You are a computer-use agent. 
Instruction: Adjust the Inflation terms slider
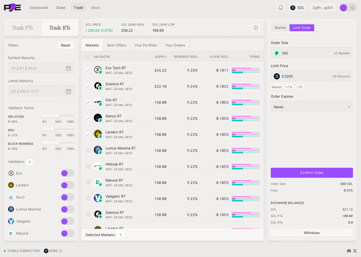pyautogui.click(x=59, y=116)
